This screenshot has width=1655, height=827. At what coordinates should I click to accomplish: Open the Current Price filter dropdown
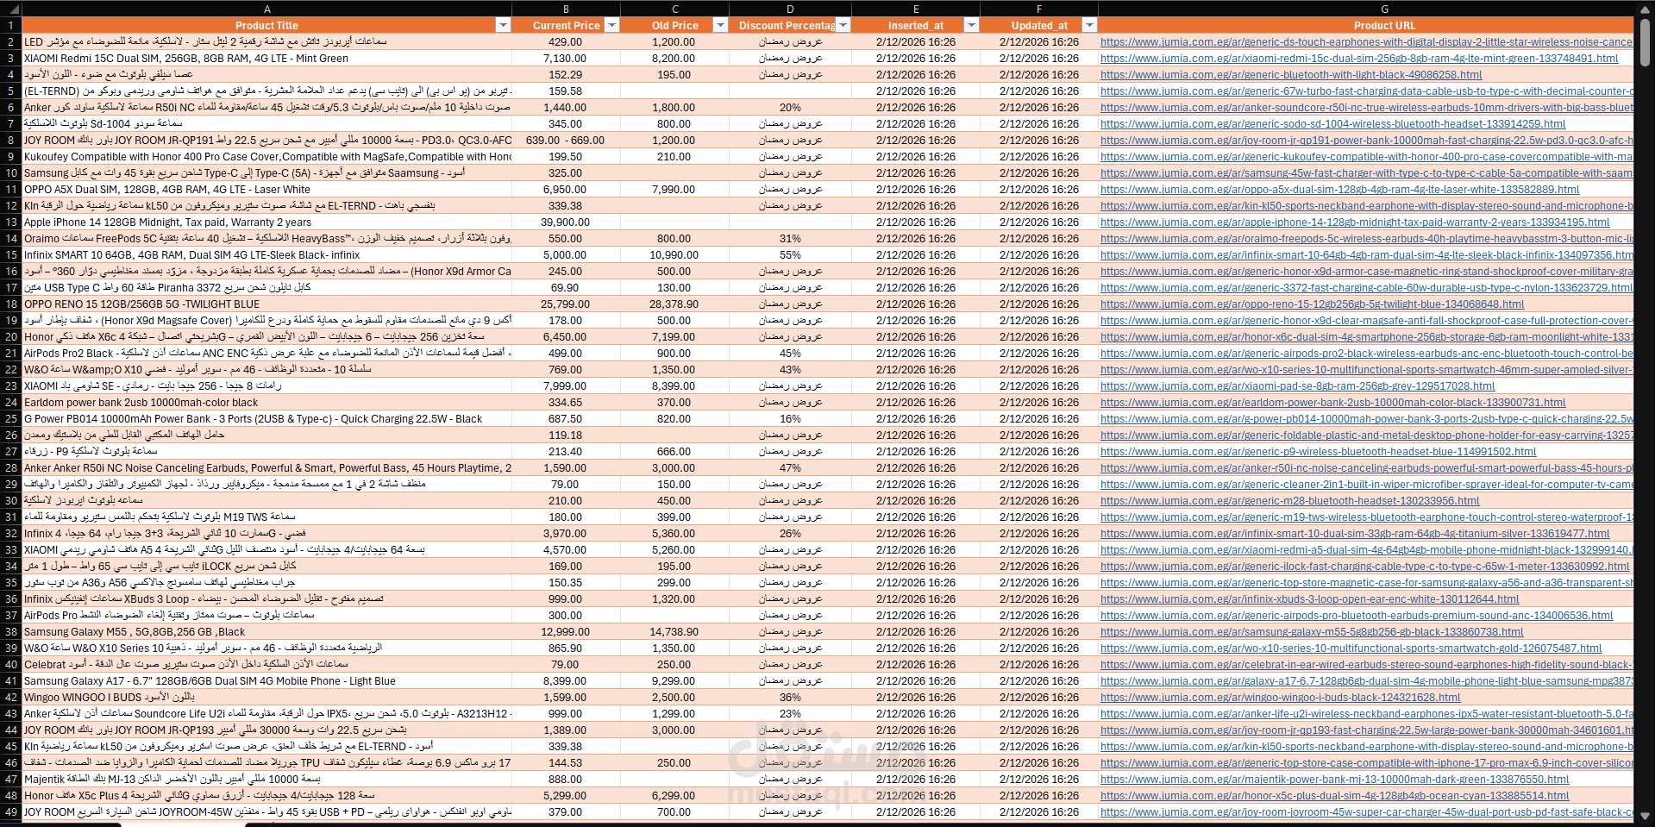click(x=611, y=25)
